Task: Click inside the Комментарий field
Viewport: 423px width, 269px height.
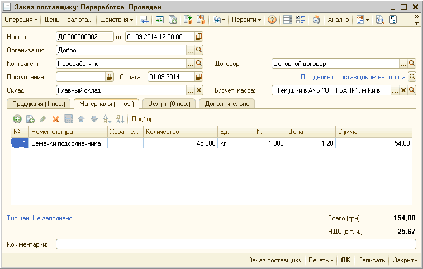Action: pyautogui.click(x=236, y=244)
